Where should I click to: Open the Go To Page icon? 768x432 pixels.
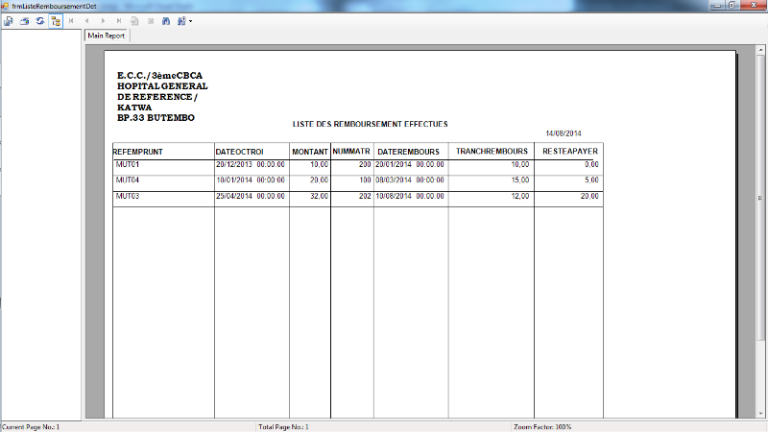pyautogui.click(x=134, y=21)
